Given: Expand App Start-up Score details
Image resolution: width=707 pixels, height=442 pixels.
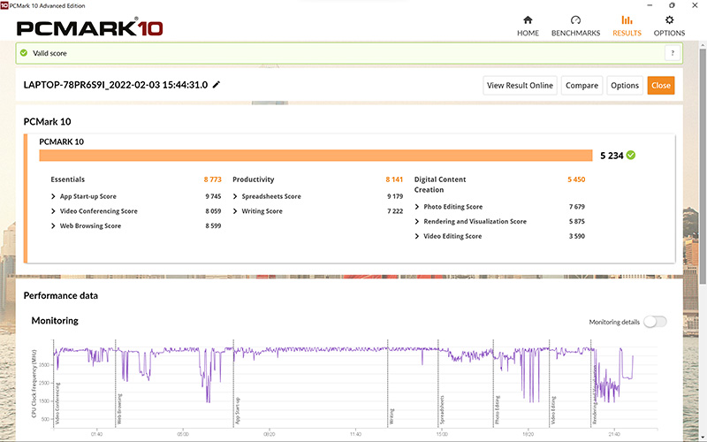Looking at the screenshot, I should 57,196.
